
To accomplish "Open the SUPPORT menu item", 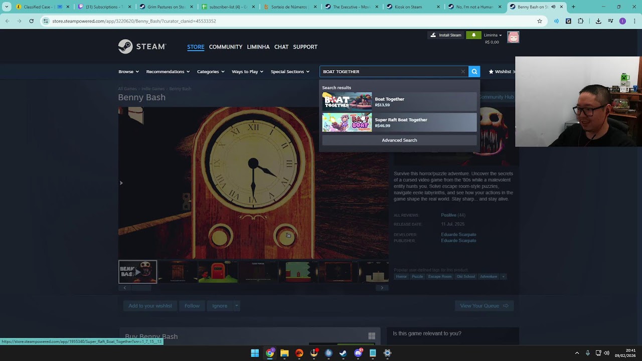I will tap(305, 47).
